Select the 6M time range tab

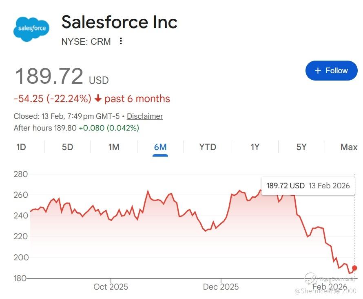160,147
